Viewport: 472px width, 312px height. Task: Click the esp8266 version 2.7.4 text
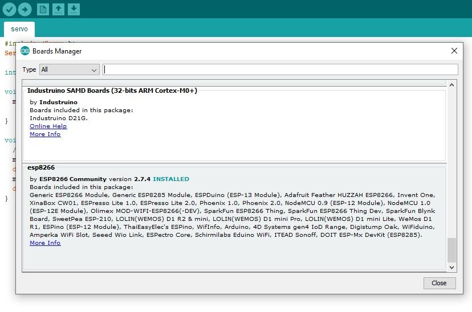tap(130, 179)
